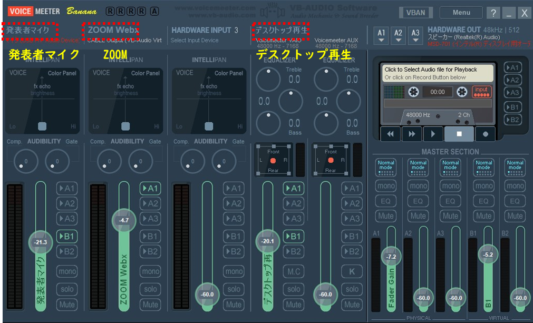Image resolution: width=533 pixels, height=323 pixels.
Task: Click the Gate knob on 発表者マイク strip
Action: (57, 161)
